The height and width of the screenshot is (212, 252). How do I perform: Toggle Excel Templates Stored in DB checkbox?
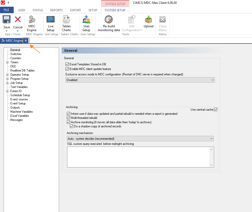[x=67, y=64]
